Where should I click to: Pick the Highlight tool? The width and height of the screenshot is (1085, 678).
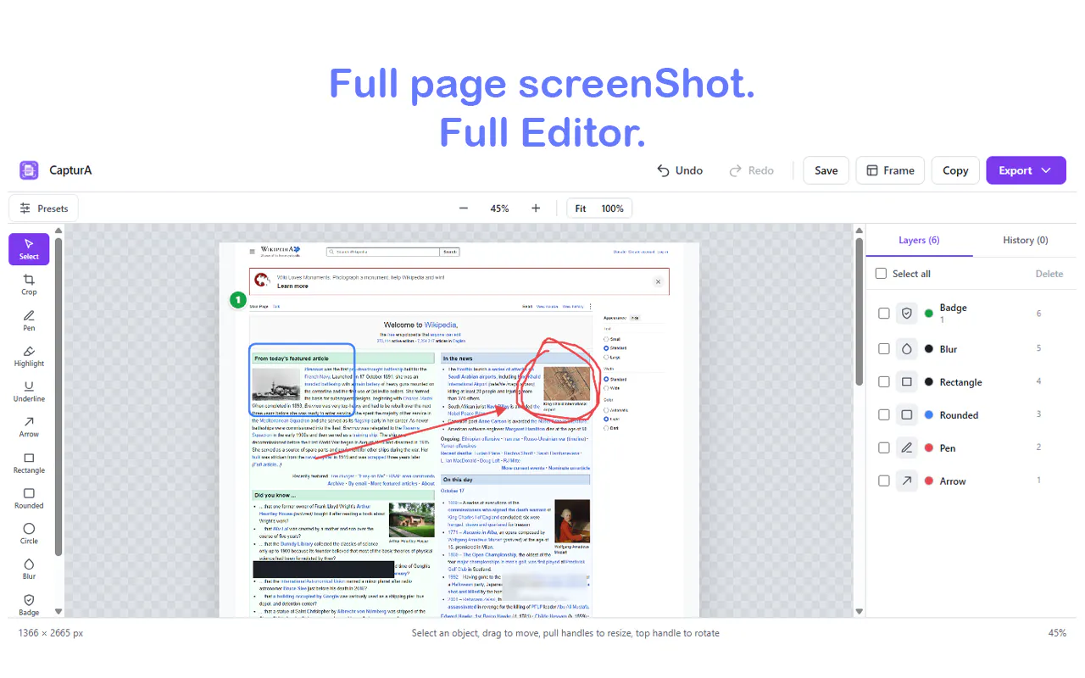pos(29,356)
